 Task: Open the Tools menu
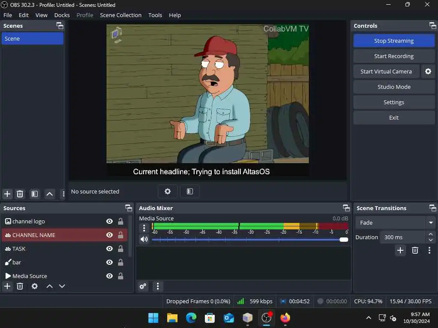tap(155, 15)
